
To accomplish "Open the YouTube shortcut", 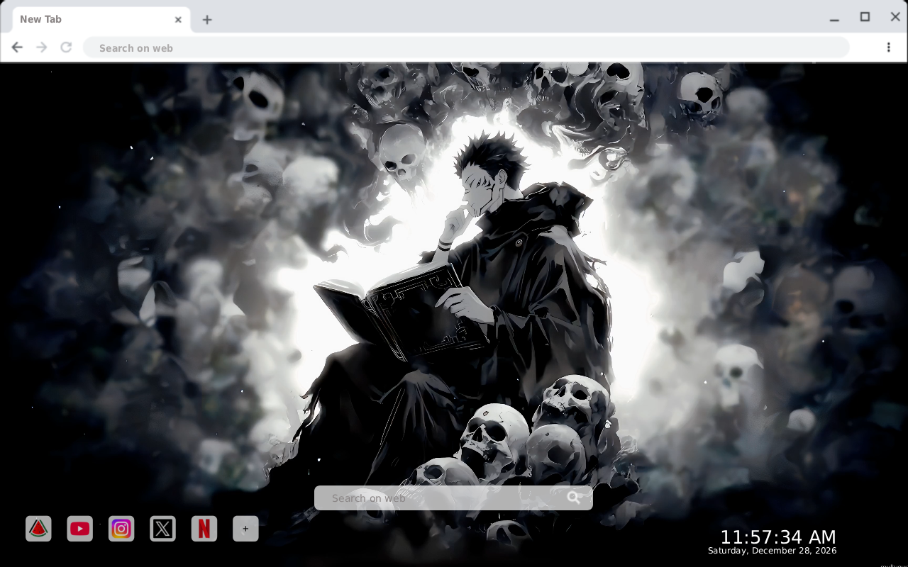I will [x=79, y=529].
